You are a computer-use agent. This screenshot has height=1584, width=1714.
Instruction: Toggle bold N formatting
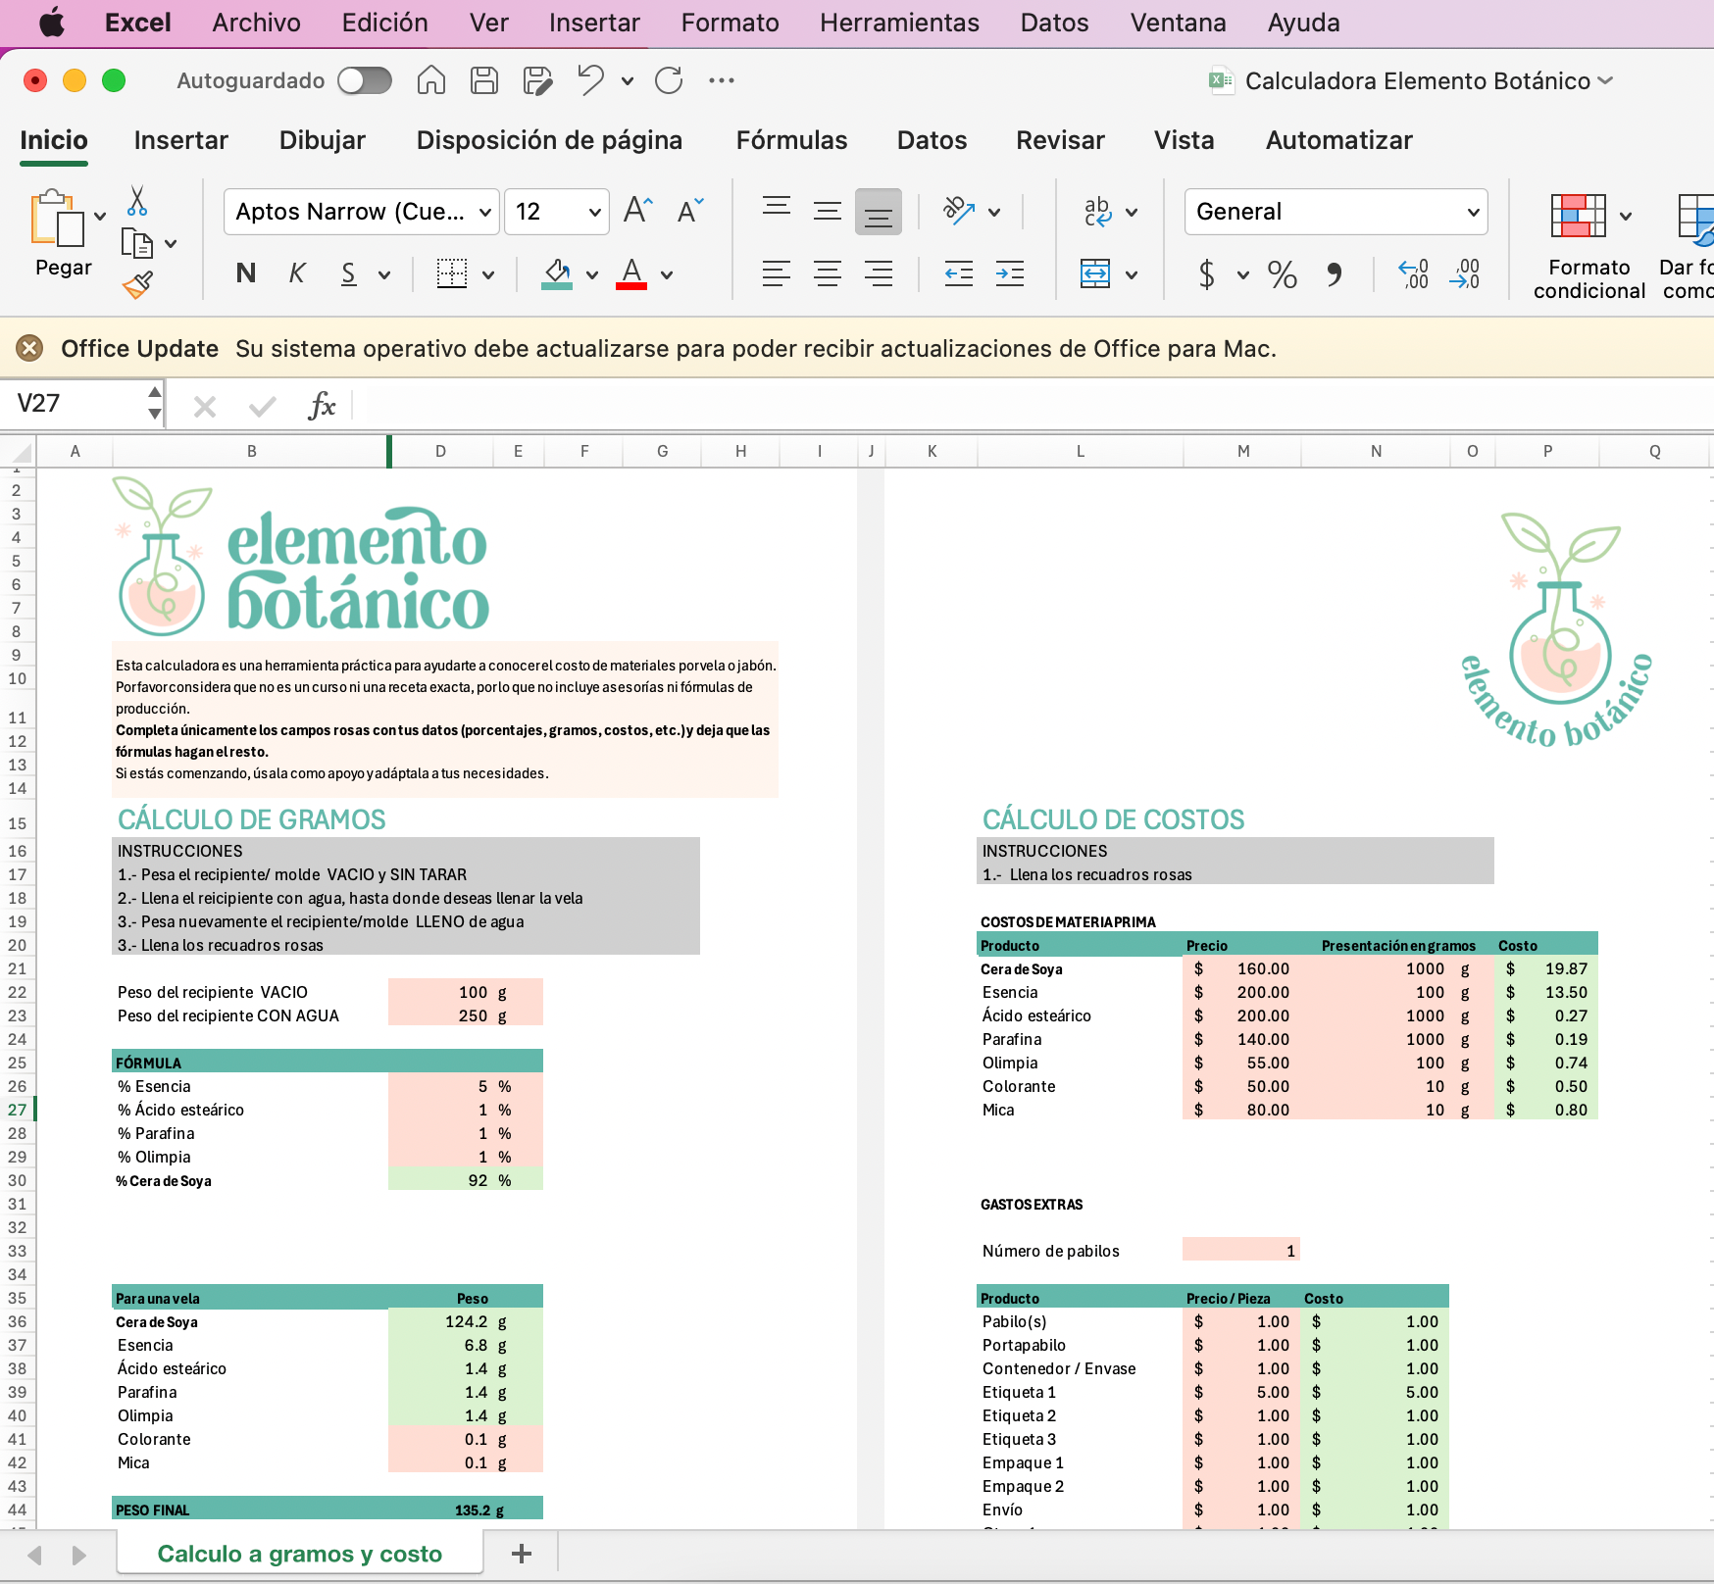click(x=246, y=274)
